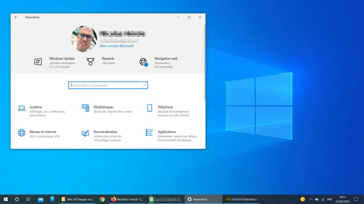Open the network Wi-Fi tray icon
The width and height of the screenshot is (364, 204).
point(323,199)
